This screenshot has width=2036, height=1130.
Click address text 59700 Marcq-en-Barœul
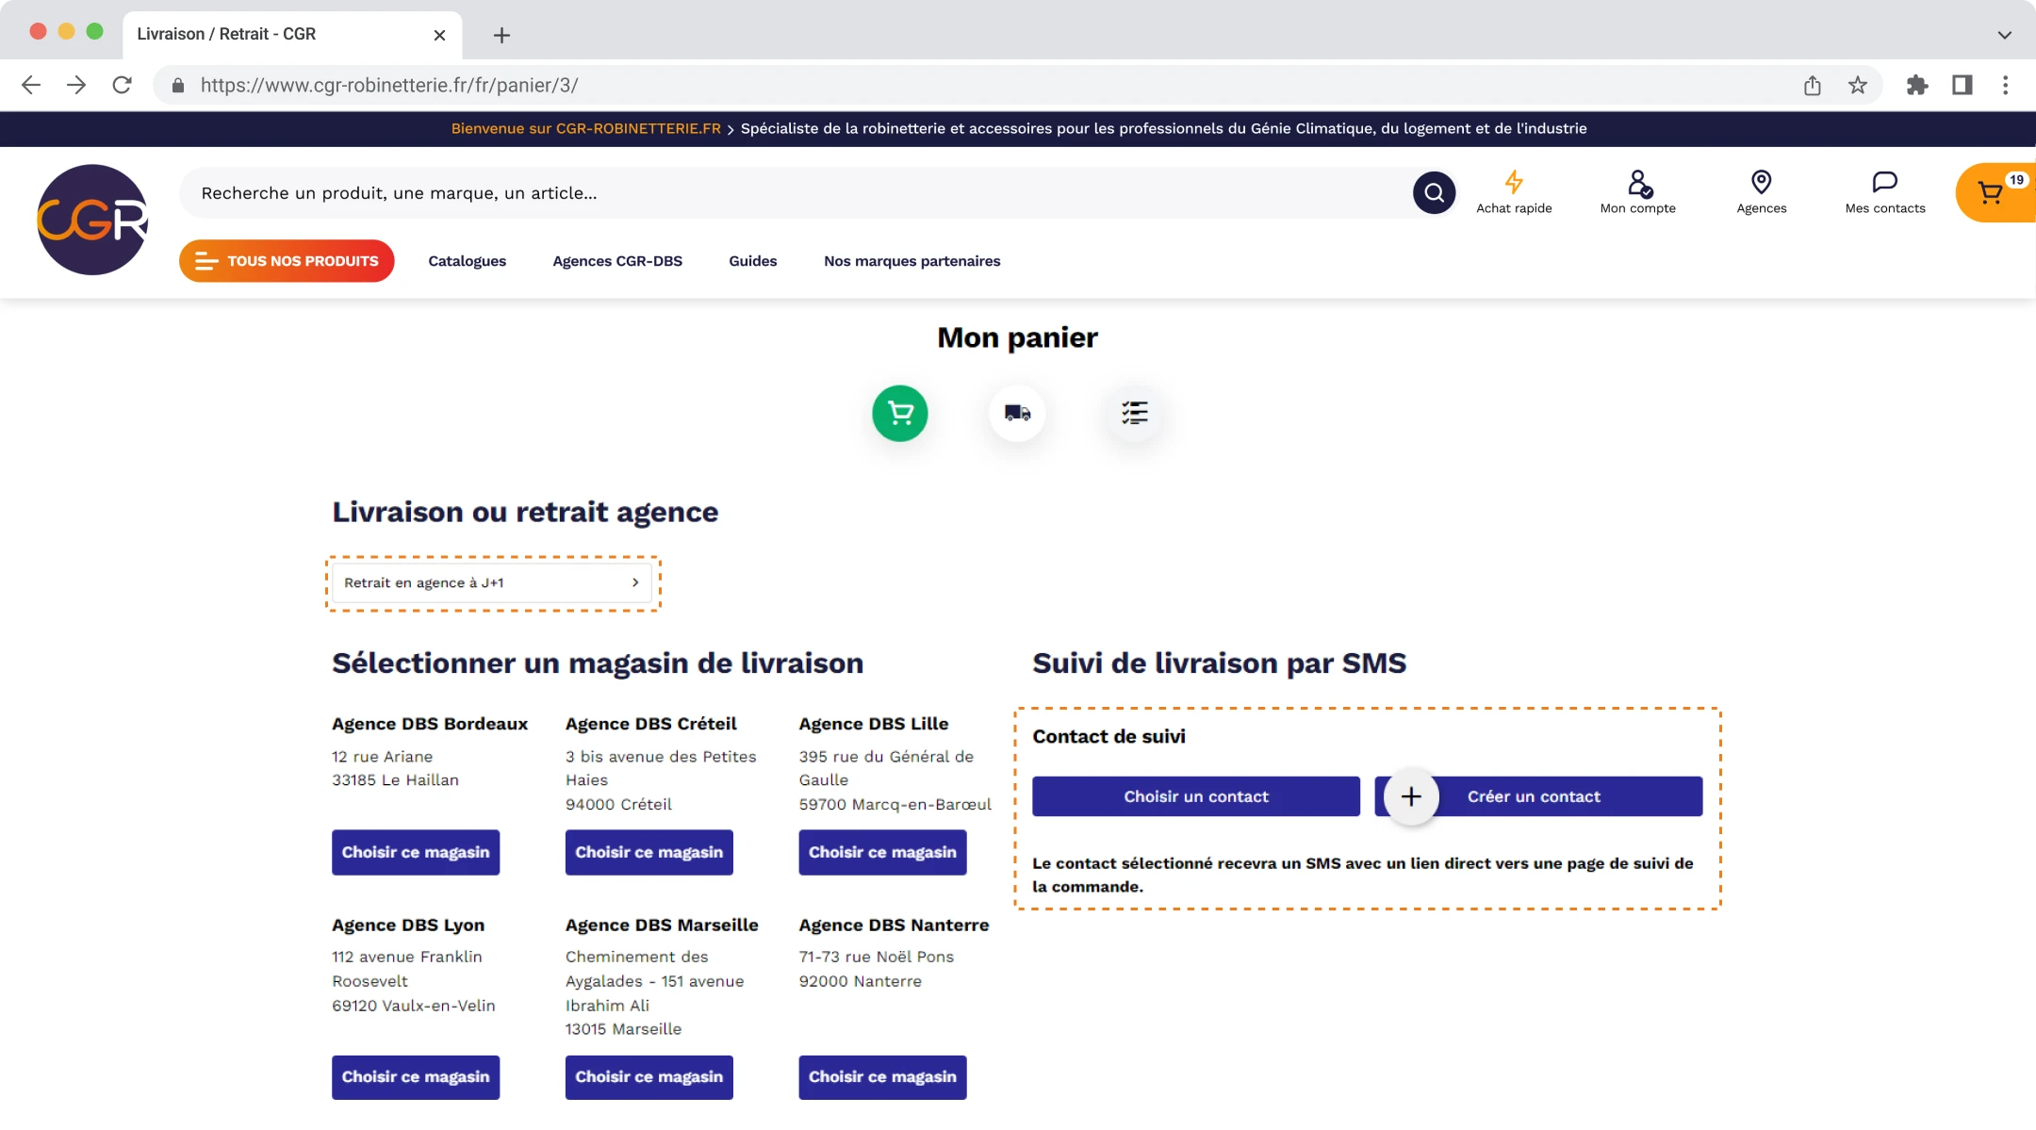(x=895, y=804)
